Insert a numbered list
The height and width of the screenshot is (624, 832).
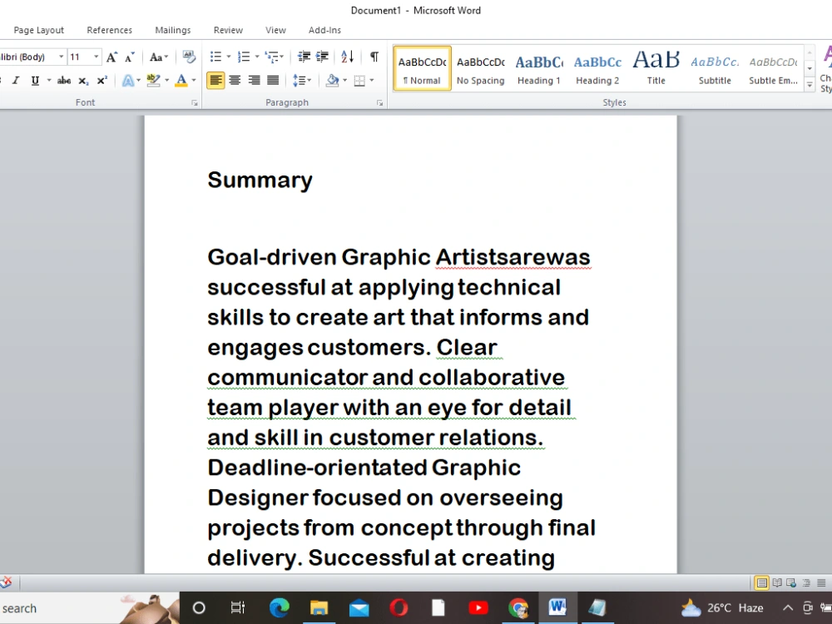[x=244, y=57]
